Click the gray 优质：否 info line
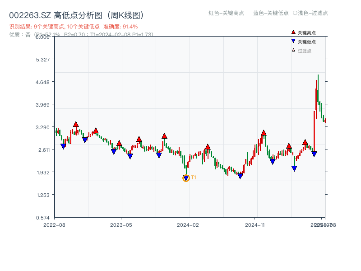Image resolution: width=361 pixels, height=271 pixels. [81, 35]
